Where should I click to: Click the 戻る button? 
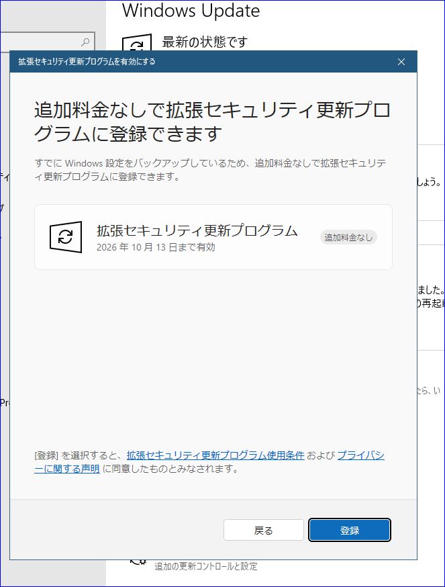(264, 530)
